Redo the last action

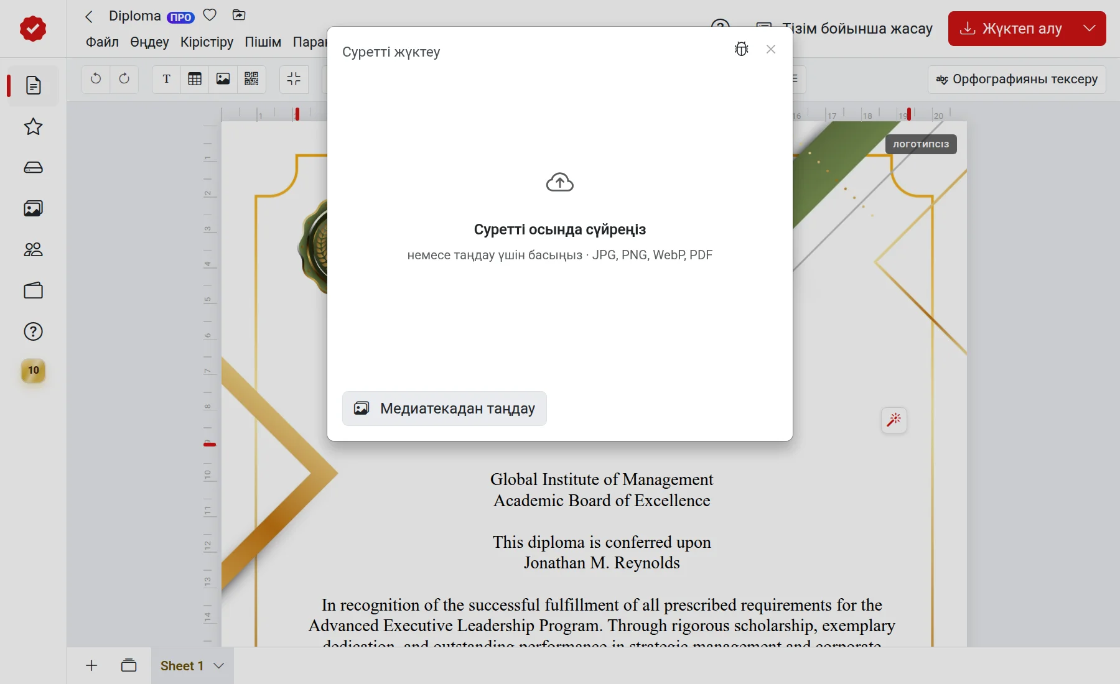pos(124,79)
